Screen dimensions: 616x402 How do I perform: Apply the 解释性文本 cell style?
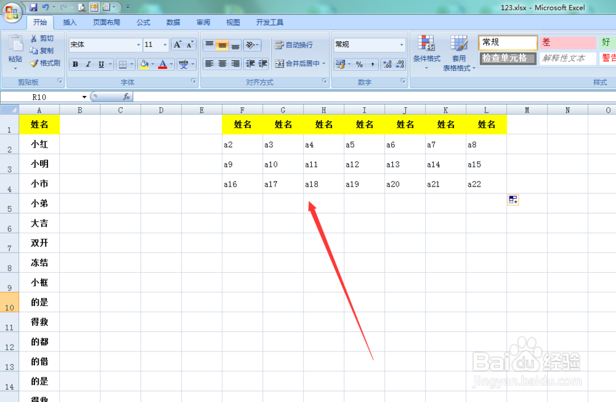tap(568, 58)
